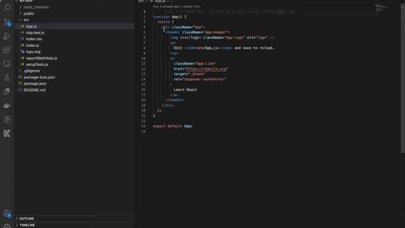The width and height of the screenshot is (405, 228).
Task: Open index.css file
Action: pyautogui.click(x=34, y=39)
